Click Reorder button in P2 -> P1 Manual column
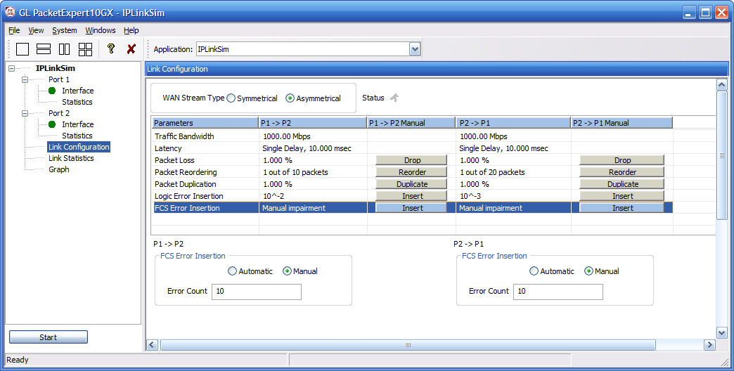Viewport: 734px width, 371px height. click(x=622, y=172)
